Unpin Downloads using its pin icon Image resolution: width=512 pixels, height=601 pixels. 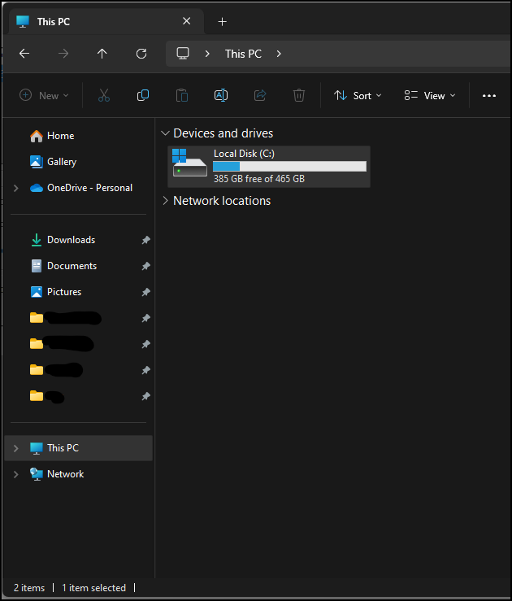pyautogui.click(x=146, y=241)
